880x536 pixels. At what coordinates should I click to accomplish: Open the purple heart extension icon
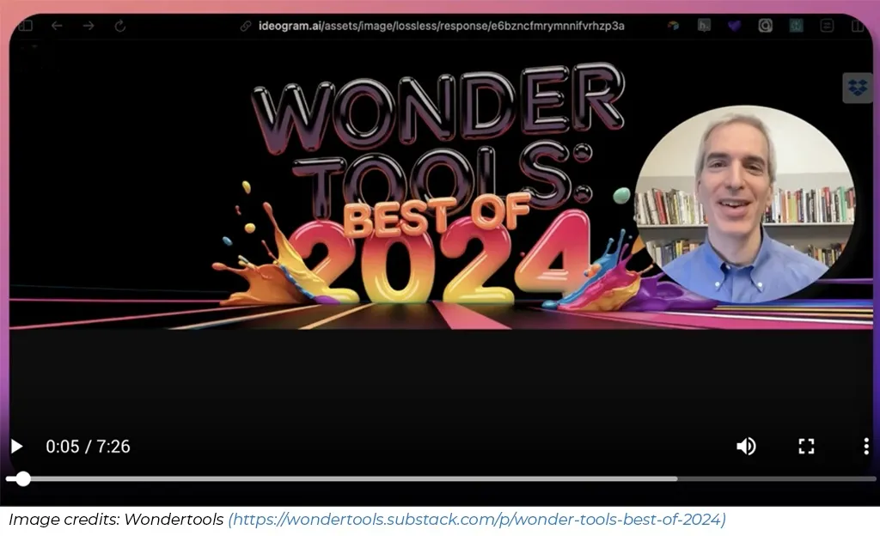pyautogui.click(x=734, y=26)
